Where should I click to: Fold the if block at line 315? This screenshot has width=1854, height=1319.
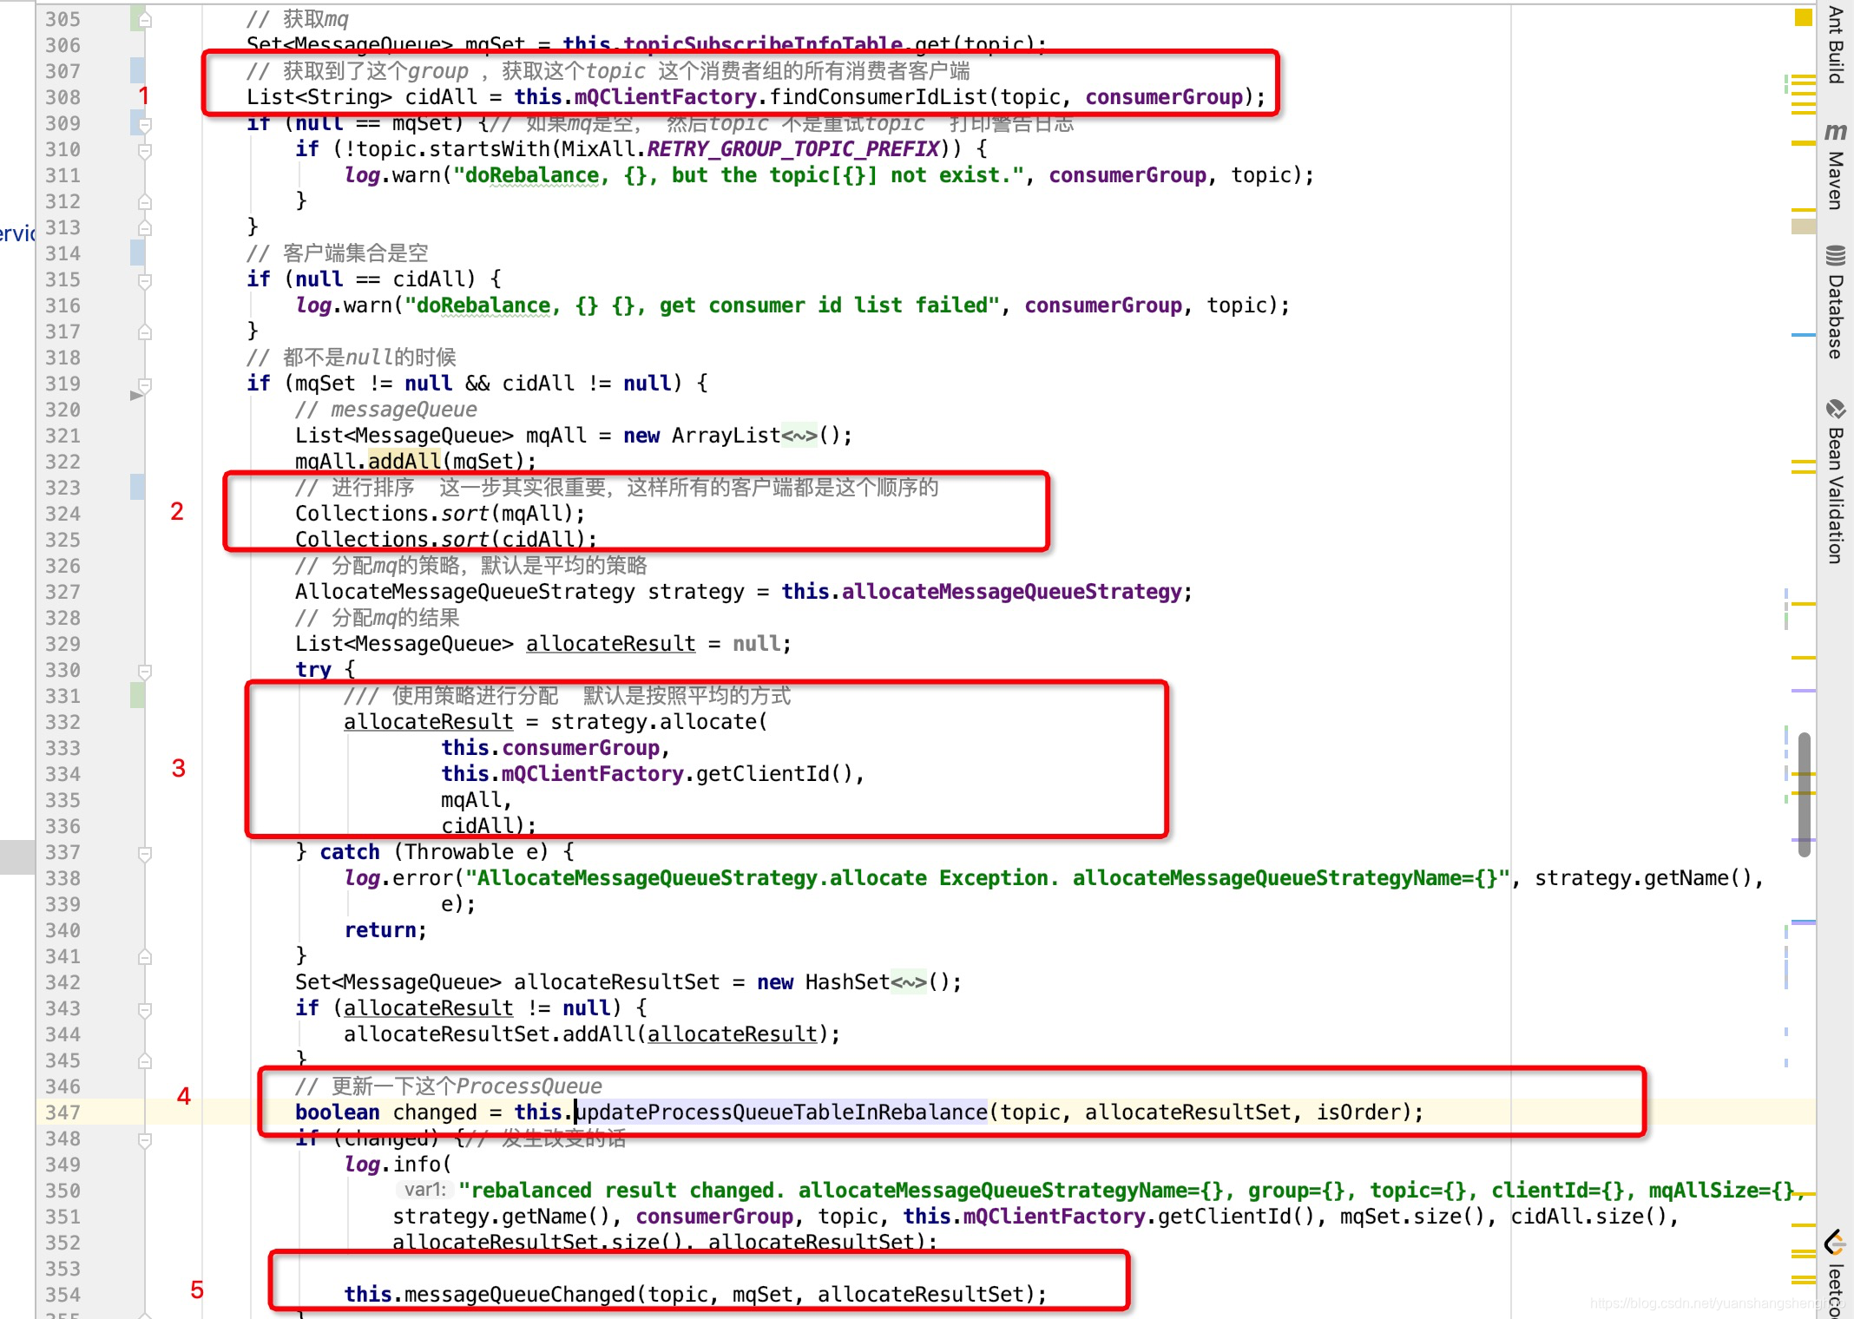(145, 280)
